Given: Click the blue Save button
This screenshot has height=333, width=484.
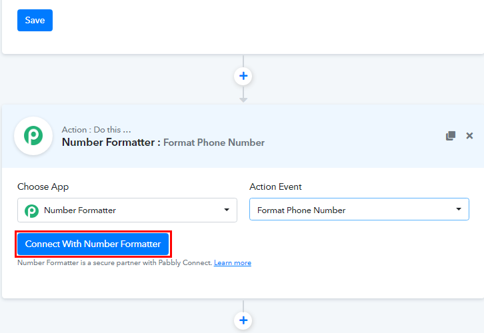Looking at the screenshot, I should (35, 21).
